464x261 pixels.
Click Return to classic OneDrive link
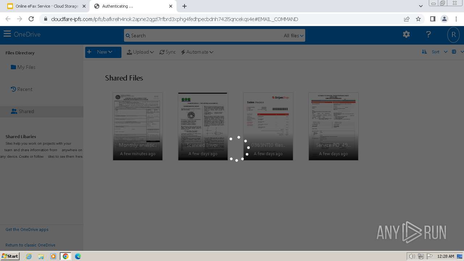point(30,245)
